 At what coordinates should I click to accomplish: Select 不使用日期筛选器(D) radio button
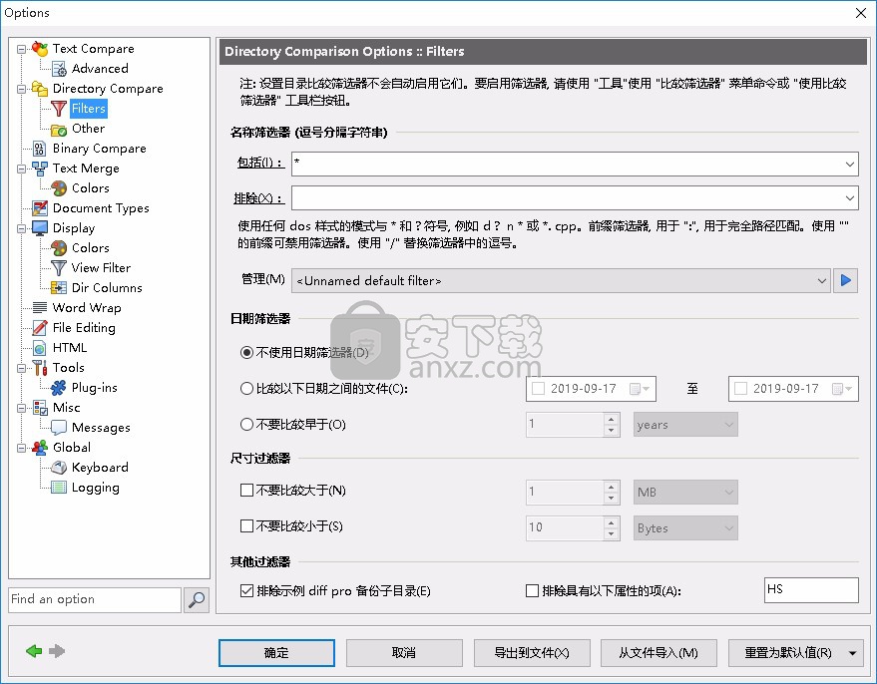click(x=246, y=353)
